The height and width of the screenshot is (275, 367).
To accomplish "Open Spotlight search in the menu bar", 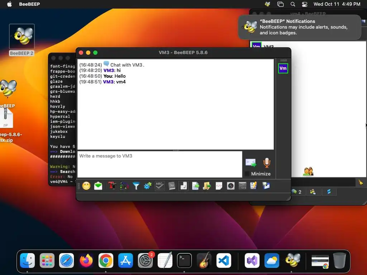I will [x=292, y=4].
